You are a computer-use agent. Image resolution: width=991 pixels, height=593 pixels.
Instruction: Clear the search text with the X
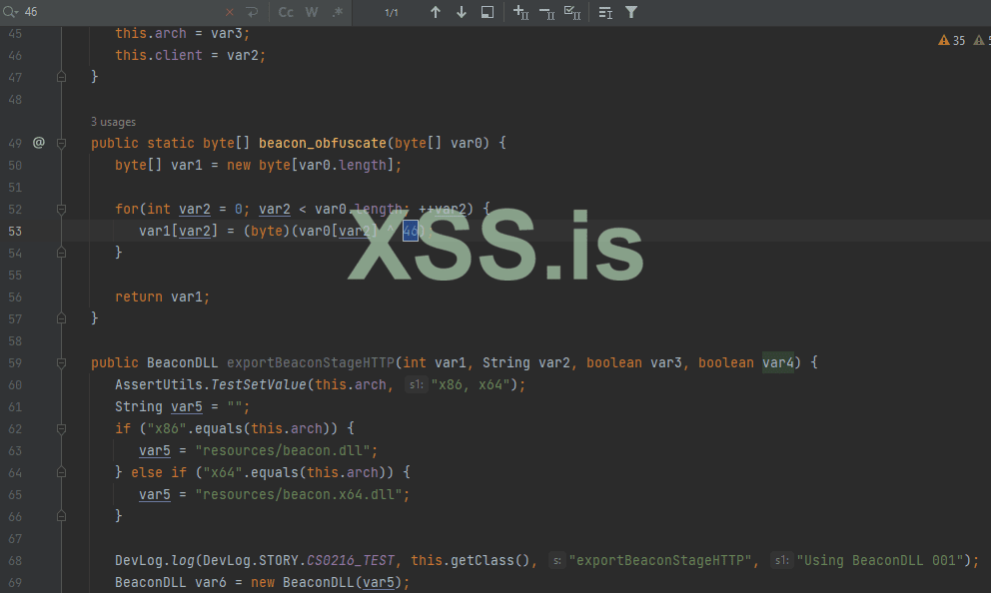click(x=230, y=12)
